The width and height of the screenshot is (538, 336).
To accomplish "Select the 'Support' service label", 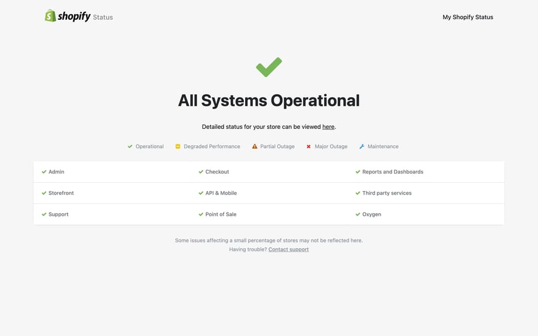I will 59,214.
